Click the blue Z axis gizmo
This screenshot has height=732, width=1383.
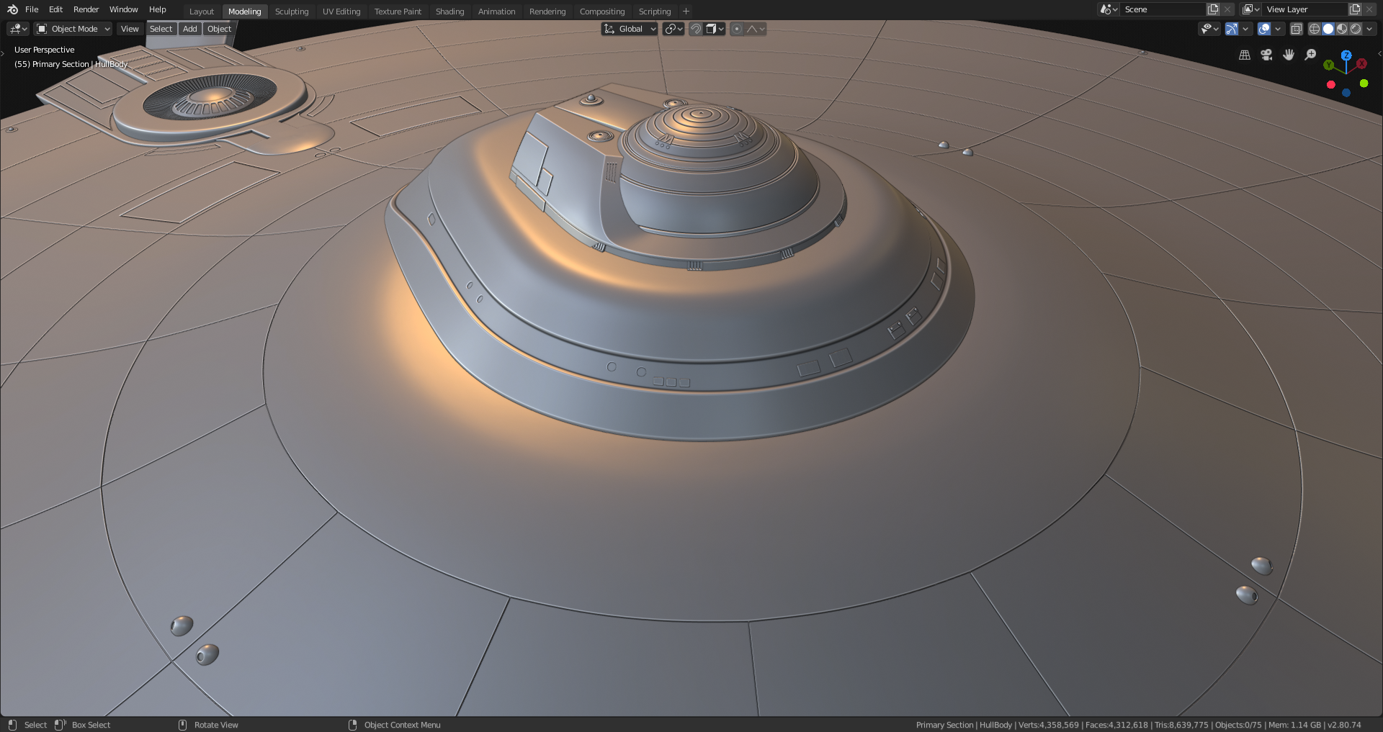pyautogui.click(x=1346, y=55)
